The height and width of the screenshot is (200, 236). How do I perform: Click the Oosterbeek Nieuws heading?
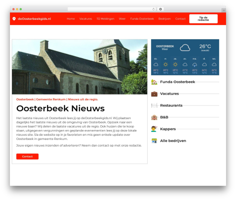click(x=60, y=108)
